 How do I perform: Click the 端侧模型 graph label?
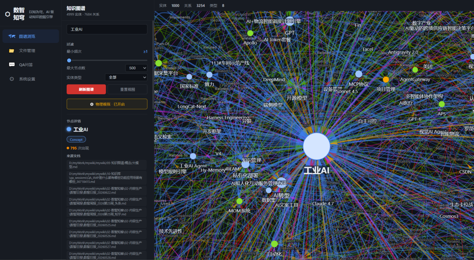tap(273, 105)
